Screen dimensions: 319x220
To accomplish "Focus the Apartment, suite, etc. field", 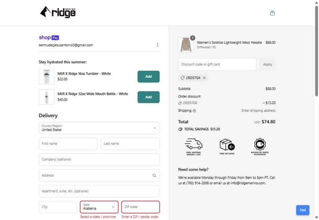I will click(99, 191).
